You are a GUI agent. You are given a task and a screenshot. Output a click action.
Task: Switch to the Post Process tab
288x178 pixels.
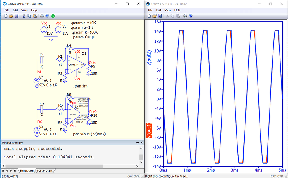tap(45, 170)
